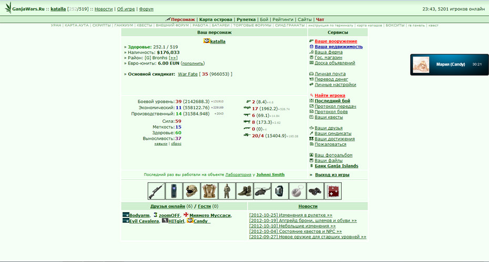
Task: Open the Лаборатория object link
Action: 238,174
